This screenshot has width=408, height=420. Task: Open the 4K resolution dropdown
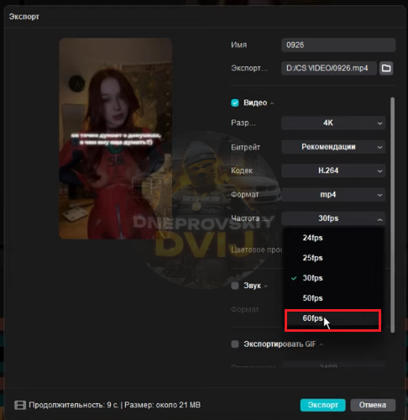pos(333,123)
